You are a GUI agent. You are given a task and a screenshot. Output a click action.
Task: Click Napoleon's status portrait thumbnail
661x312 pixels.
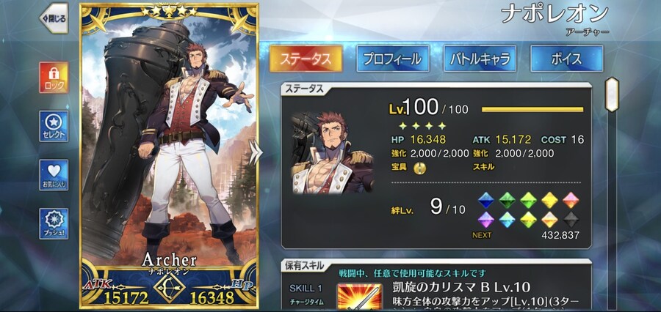[332, 152]
